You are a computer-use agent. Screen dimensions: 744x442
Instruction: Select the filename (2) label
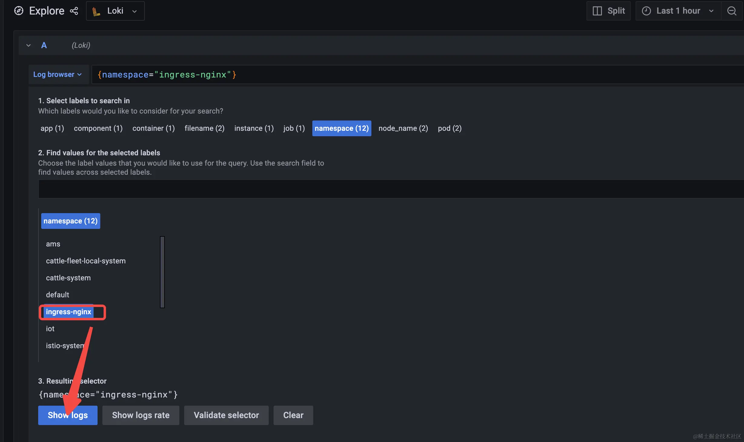[204, 128]
